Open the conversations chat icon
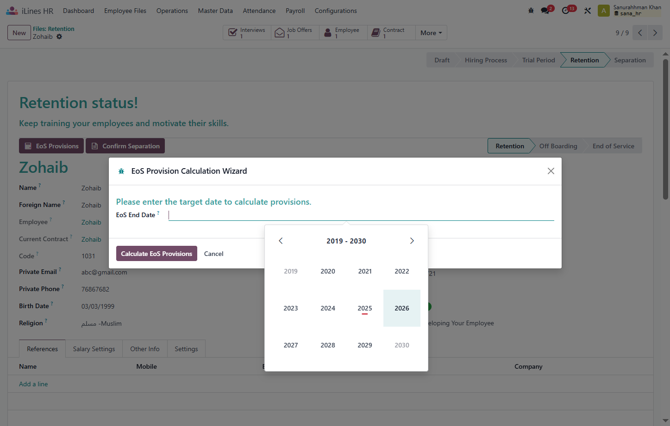The width and height of the screenshot is (670, 426). tap(545, 11)
